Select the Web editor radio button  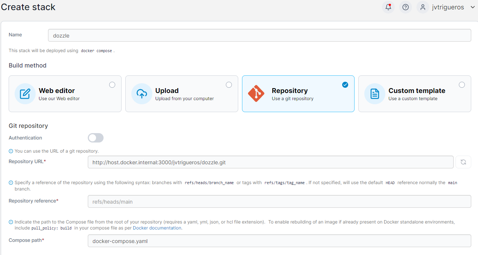tap(112, 85)
